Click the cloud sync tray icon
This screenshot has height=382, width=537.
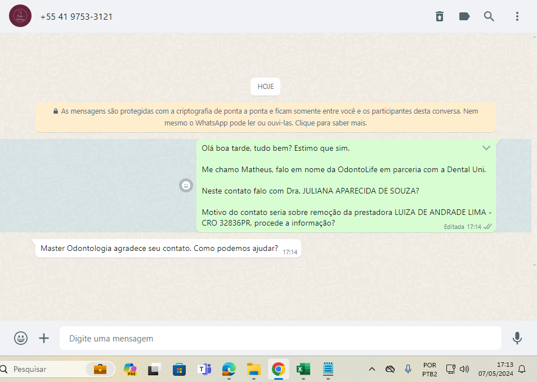click(390, 369)
